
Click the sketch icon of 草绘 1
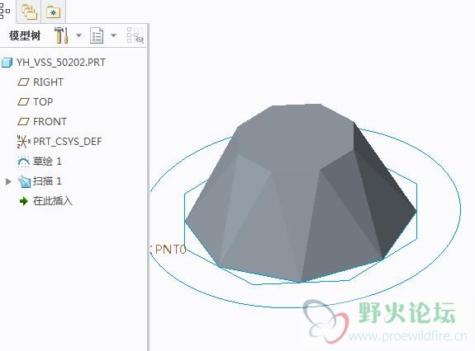point(24,162)
